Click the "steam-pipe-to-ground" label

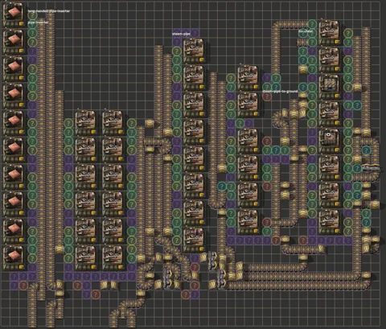(x=280, y=92)
